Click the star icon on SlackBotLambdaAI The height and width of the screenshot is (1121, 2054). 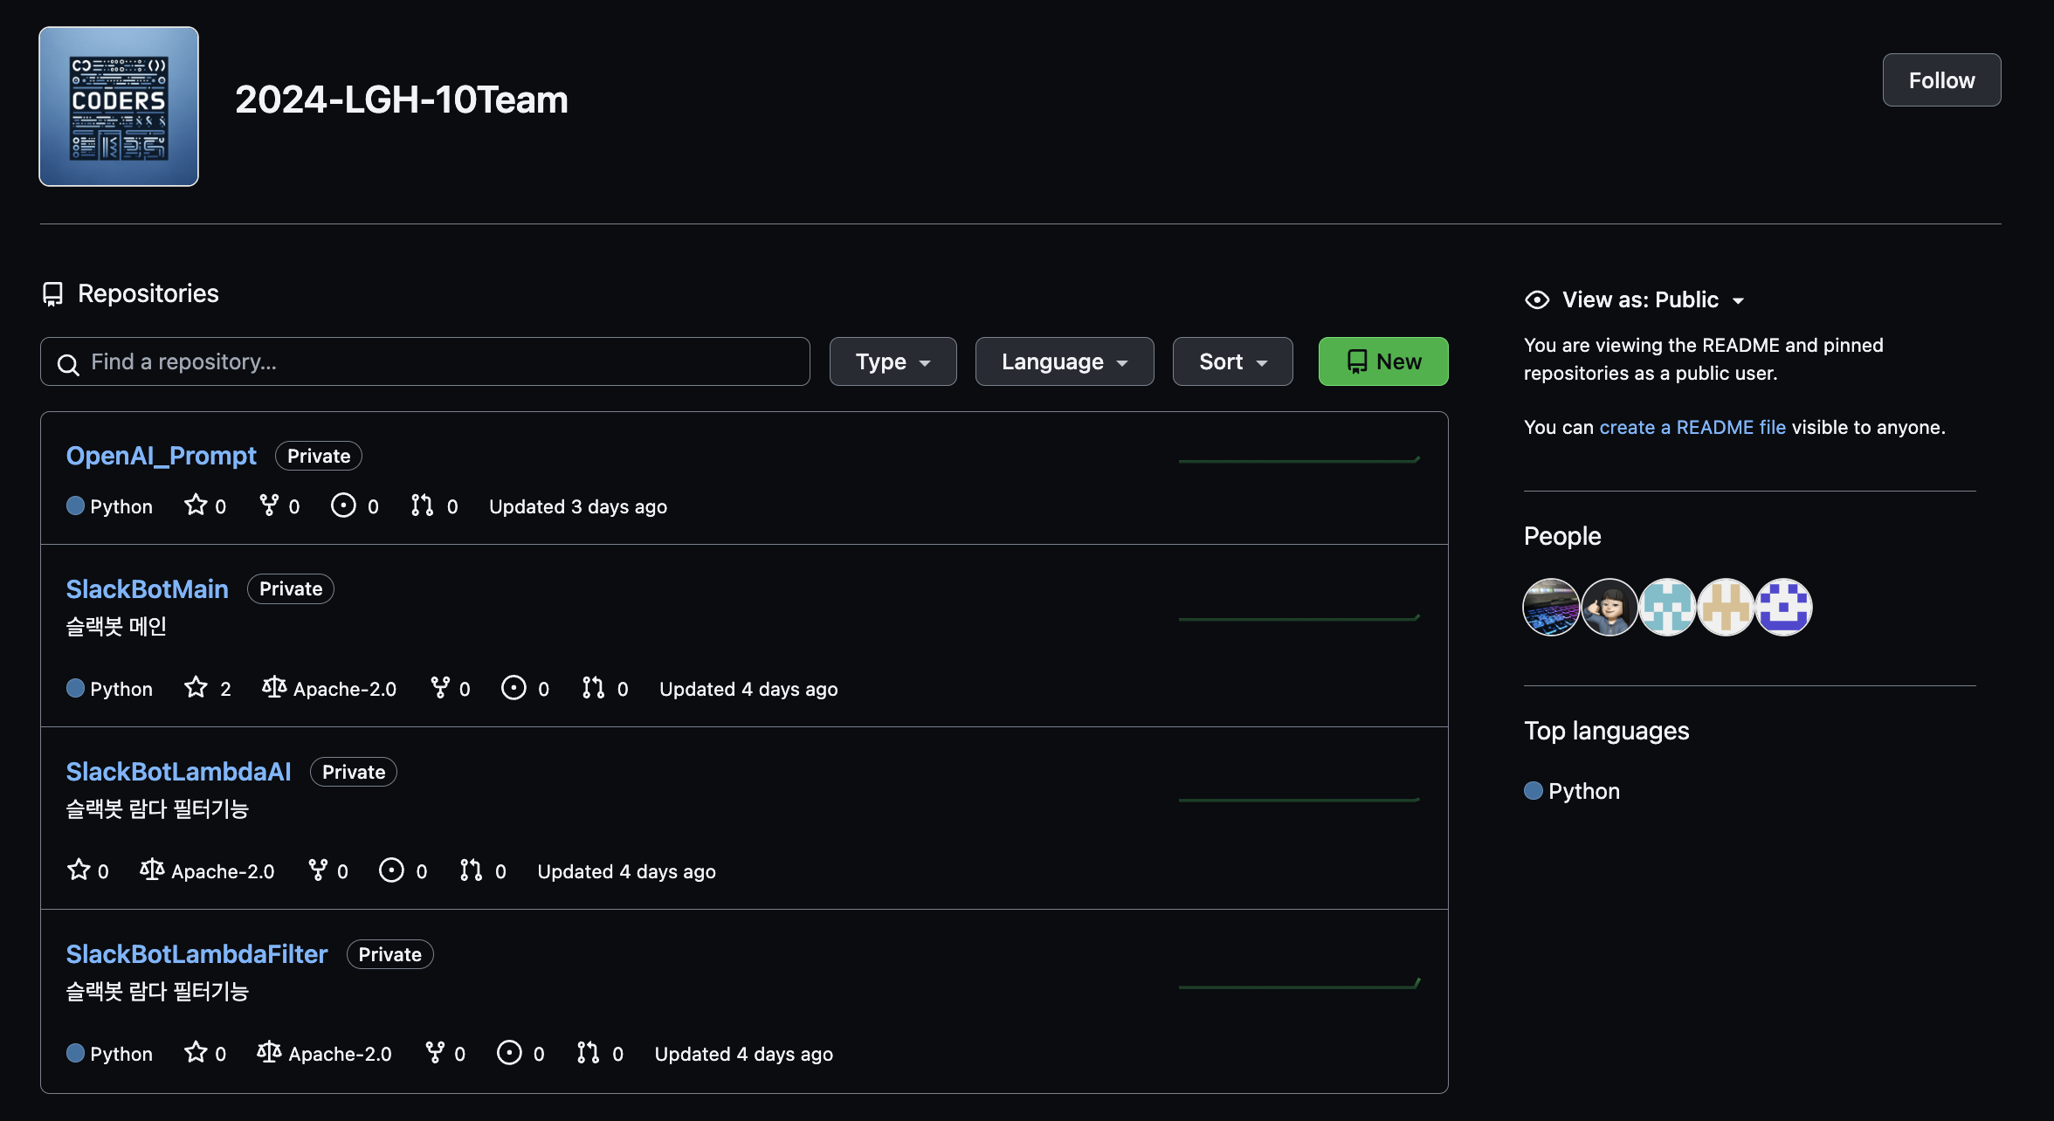point(79,870)
